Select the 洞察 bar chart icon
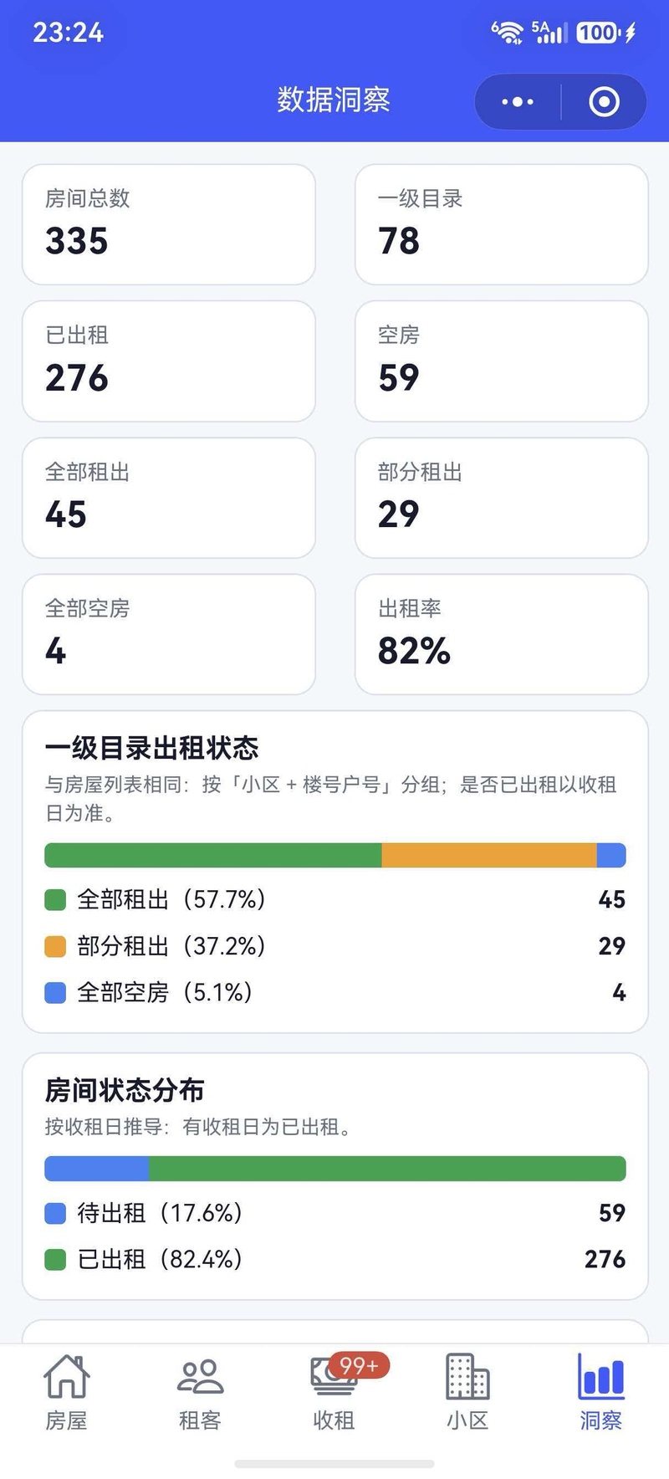This screenshot has height=1479, width=669. pyautogui.click(x=601, y=1376)
